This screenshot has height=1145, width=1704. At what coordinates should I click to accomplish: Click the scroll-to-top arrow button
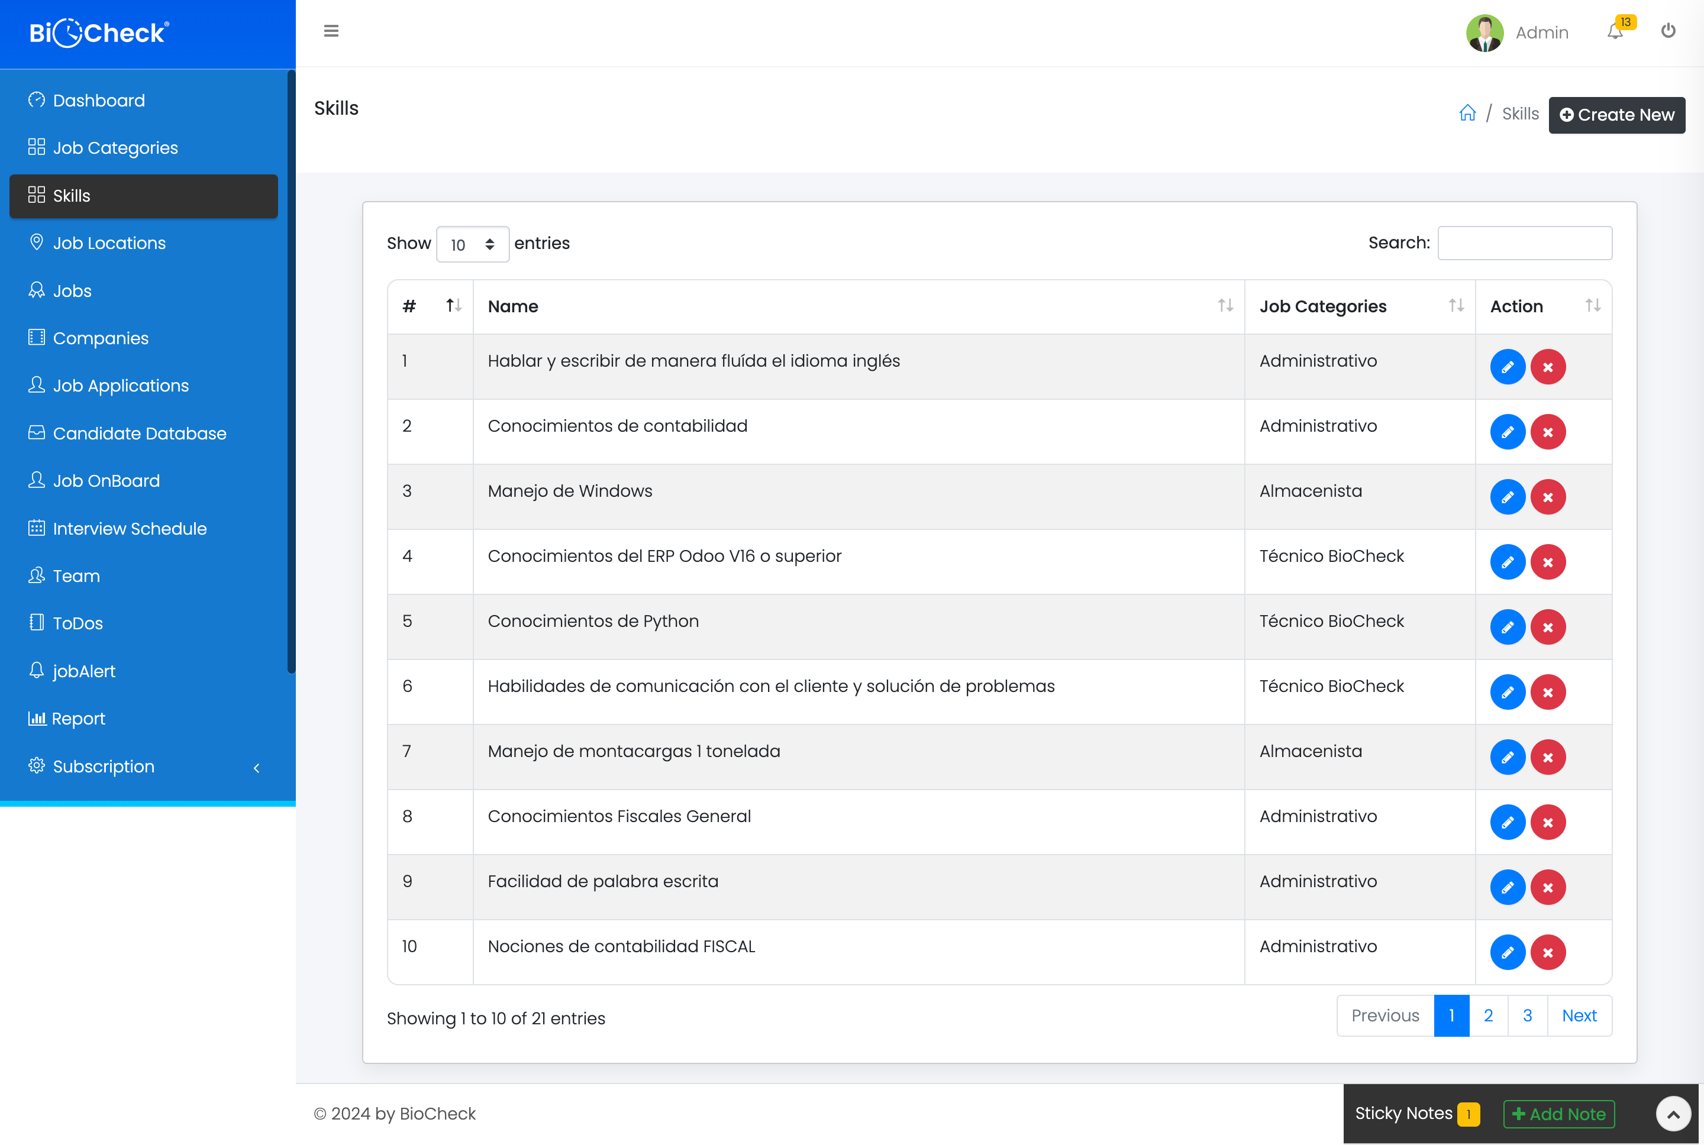tap(1673, 1114)
